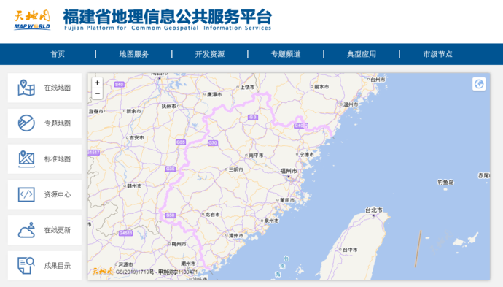The width and height of the screenshot is (503, 287).
Task: Click the 资源中心 code brackets icon
Action: pos(26,194)
